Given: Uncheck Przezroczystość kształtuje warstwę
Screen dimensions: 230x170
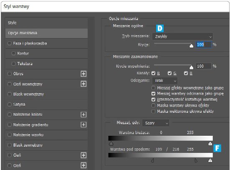Looking at the screenshot, I should coord(153,99).
